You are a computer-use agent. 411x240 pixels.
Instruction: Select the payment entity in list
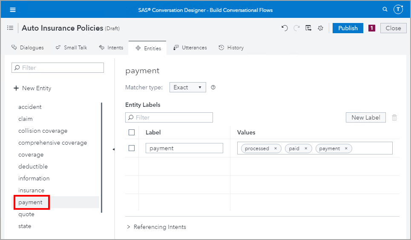coord(30,202)
